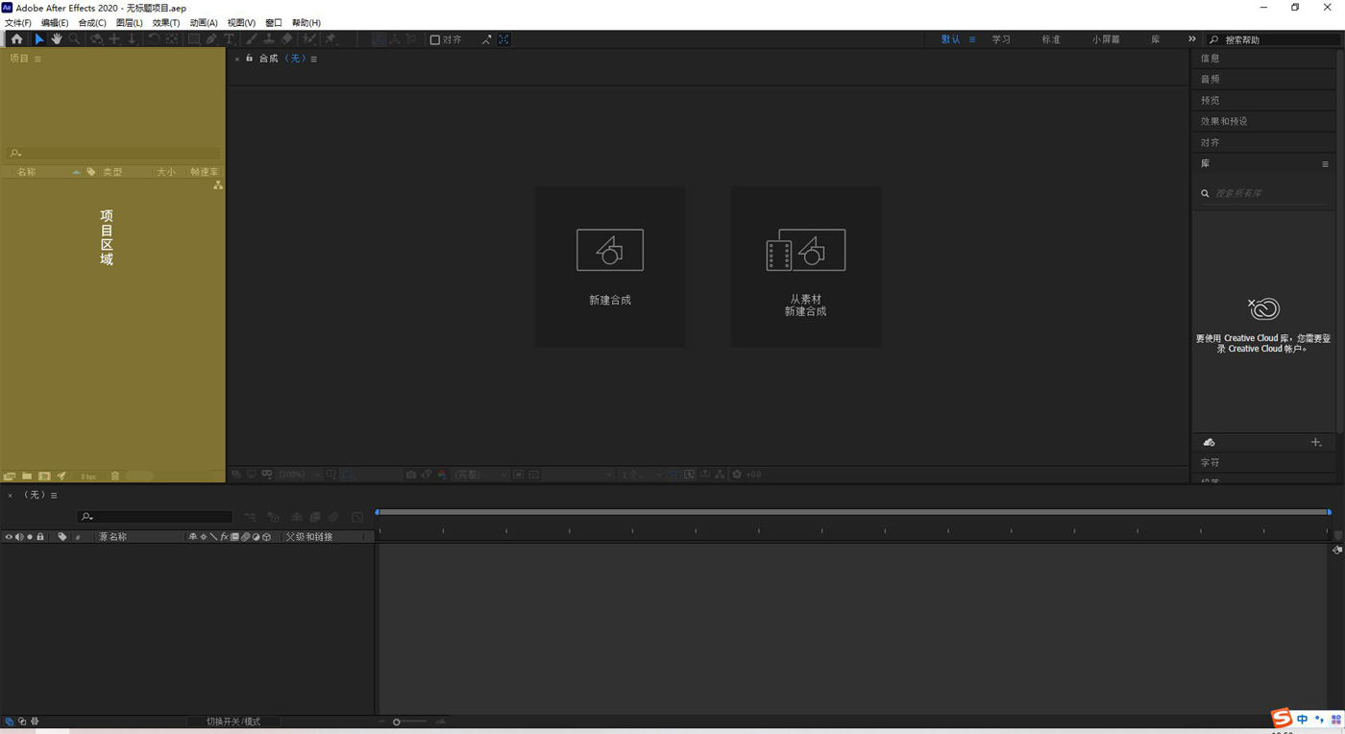Toggle the video eye column in timeline

tap(9, 537)
